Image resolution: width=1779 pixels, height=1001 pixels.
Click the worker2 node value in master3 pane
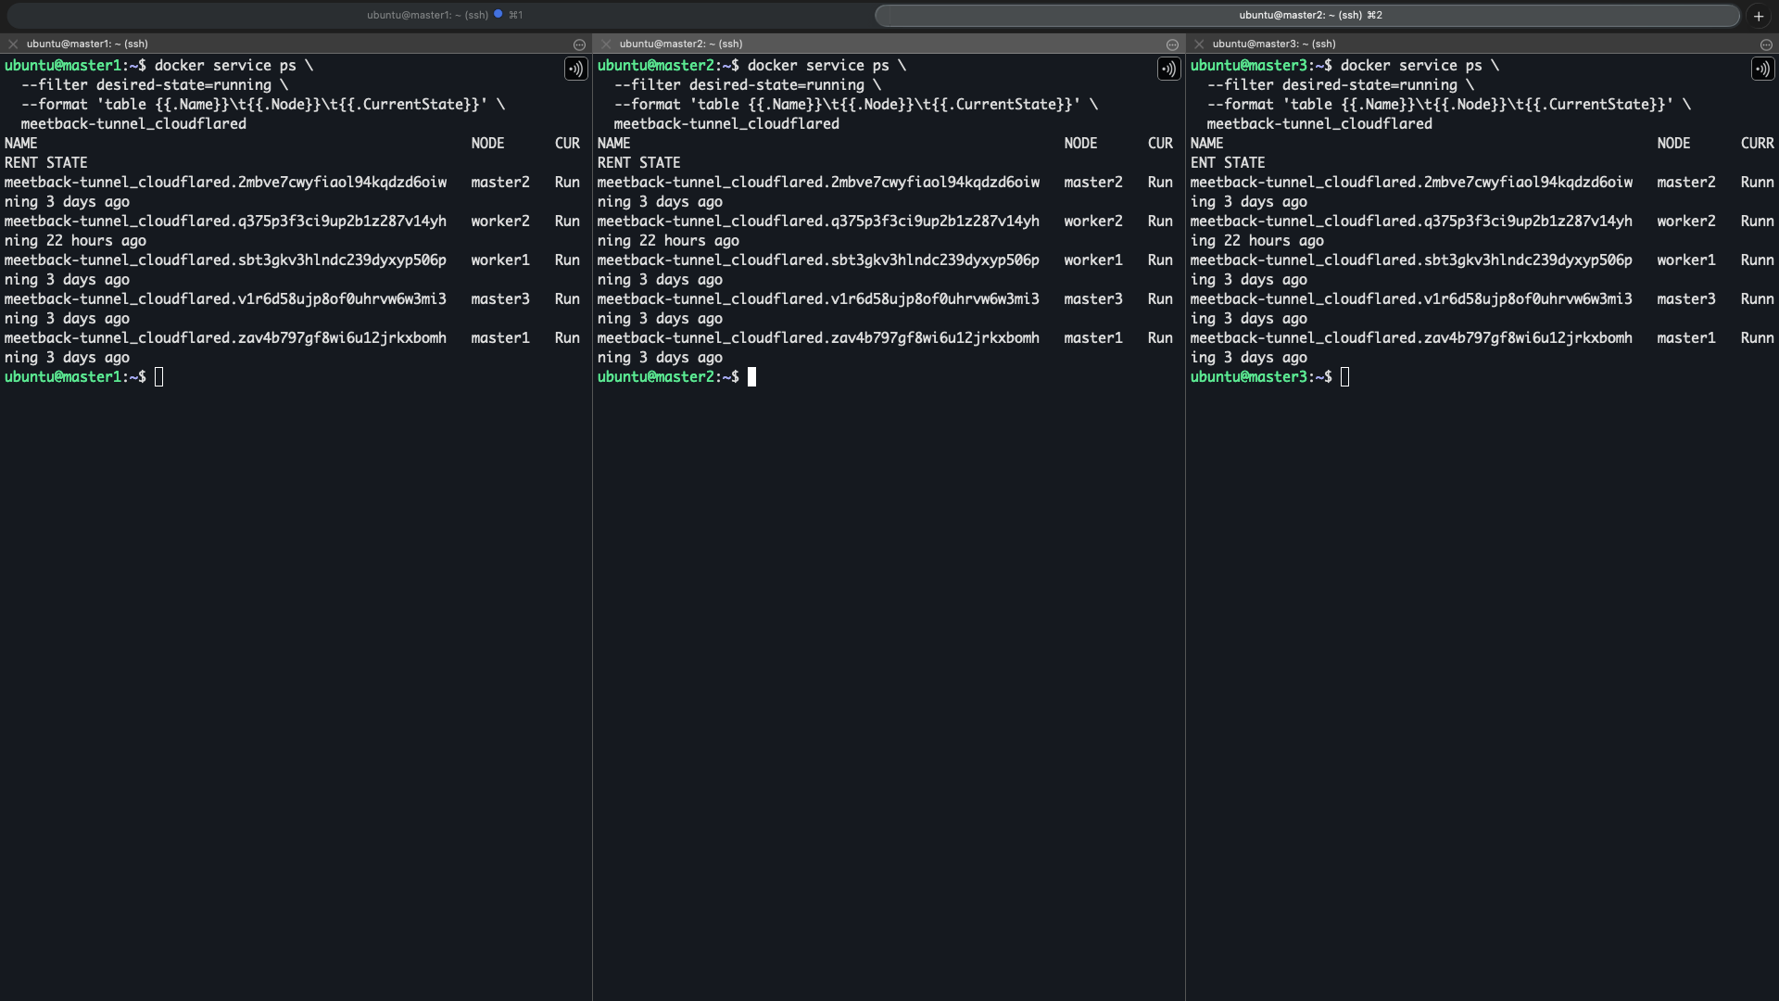point(1686,222)
